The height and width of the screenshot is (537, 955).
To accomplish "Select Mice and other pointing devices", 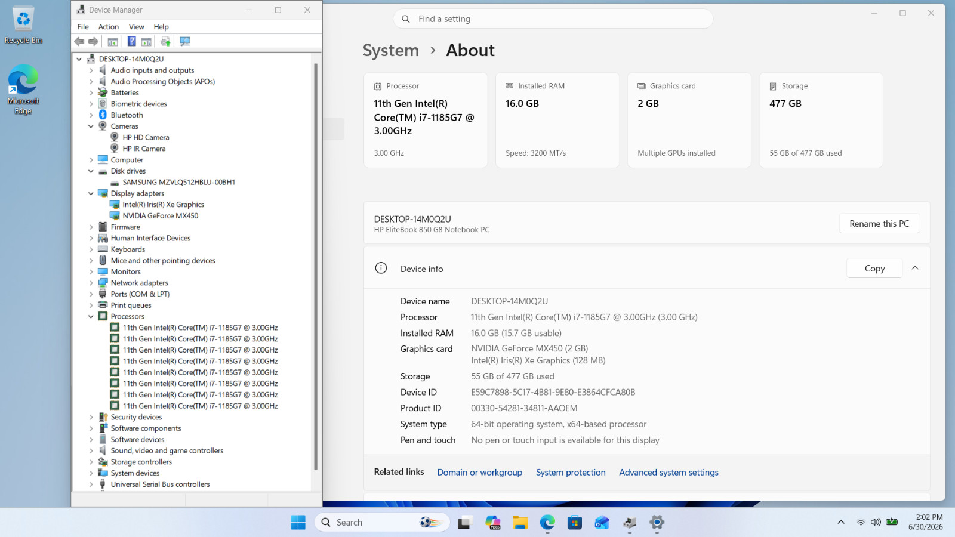I will point(163,261).
